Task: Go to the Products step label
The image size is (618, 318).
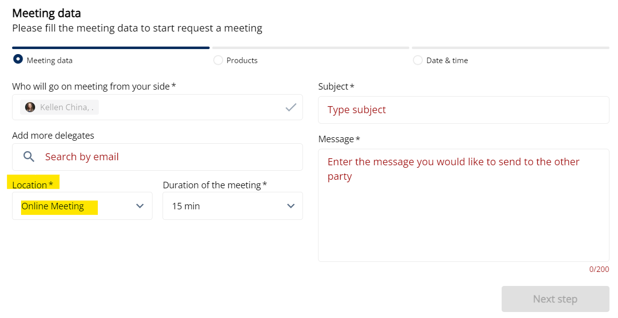Action: 242,61
